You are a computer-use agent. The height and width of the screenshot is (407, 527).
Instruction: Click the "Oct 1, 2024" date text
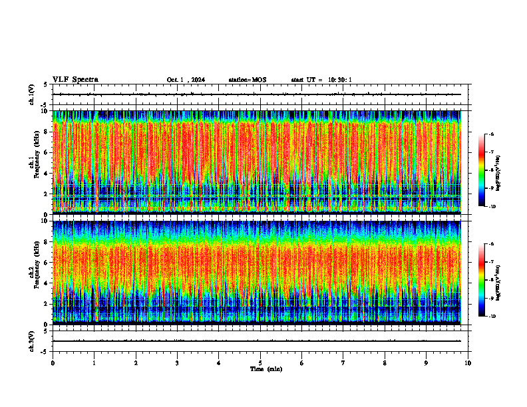[x=186, y=80]
